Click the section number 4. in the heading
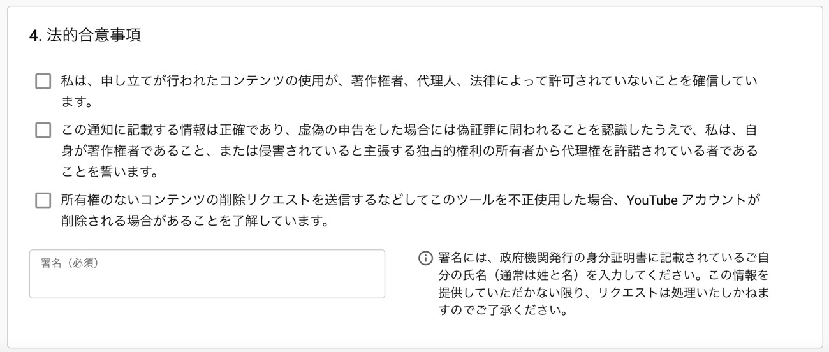The height and width of the screenshot is (352, 829). [x=36, y=36]
